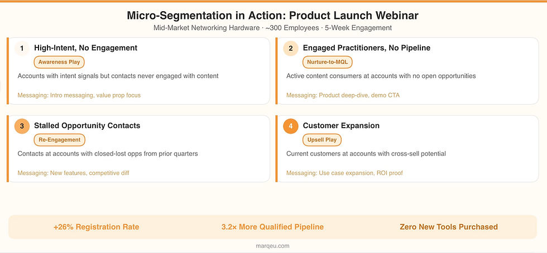Image resolution: width=547 pixels, height=253 pixels.
Task: Click the '+26% Registration Rate' stat
Action: coord(96,227)
